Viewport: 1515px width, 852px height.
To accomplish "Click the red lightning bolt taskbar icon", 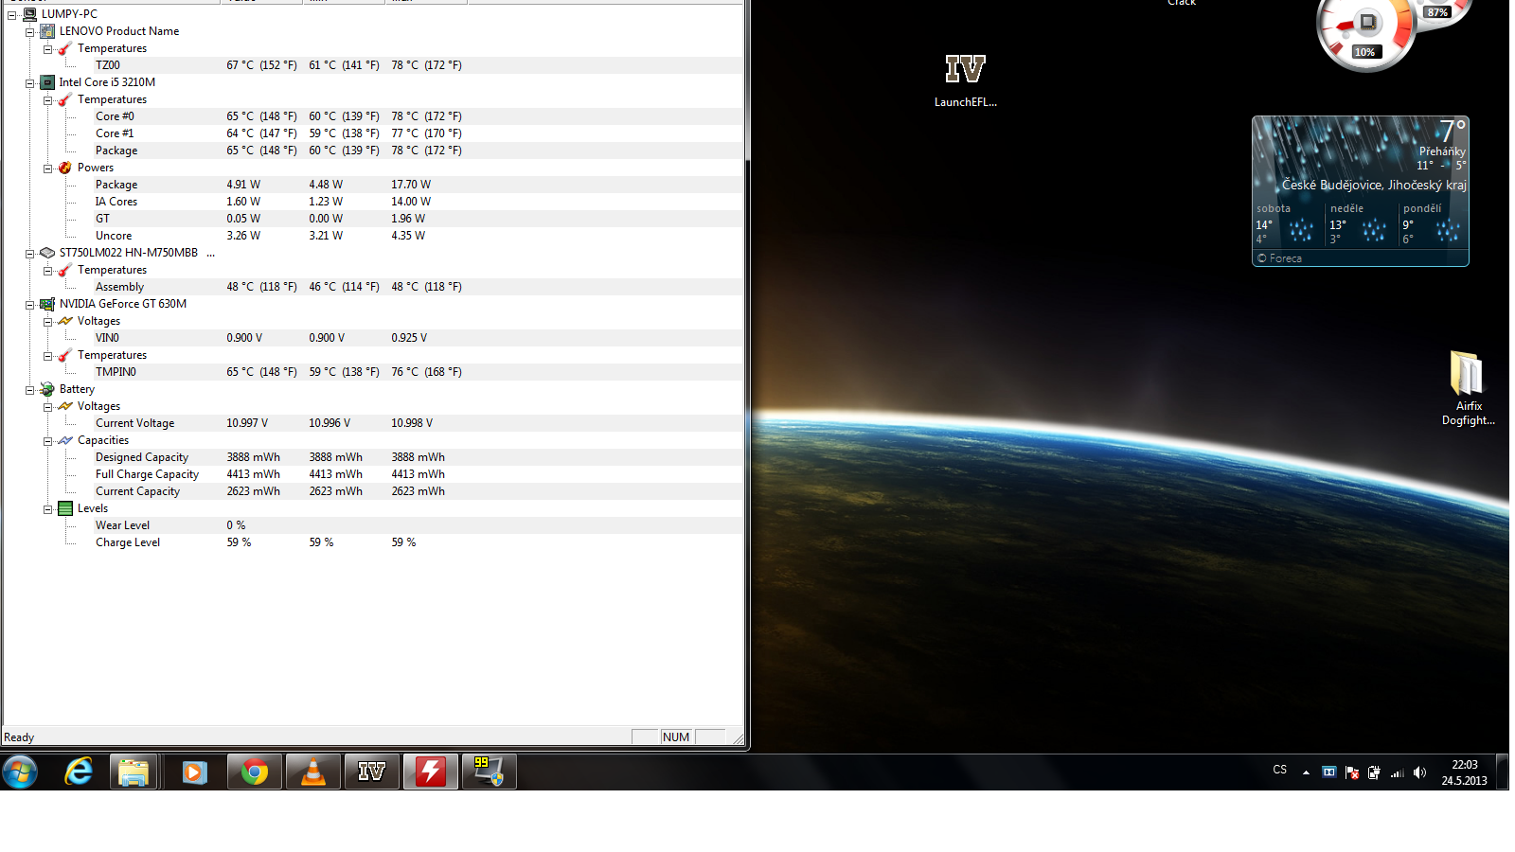I will tap(431, 772).
